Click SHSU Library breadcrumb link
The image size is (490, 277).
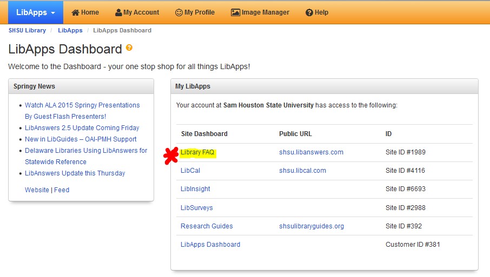click(27, 30)
